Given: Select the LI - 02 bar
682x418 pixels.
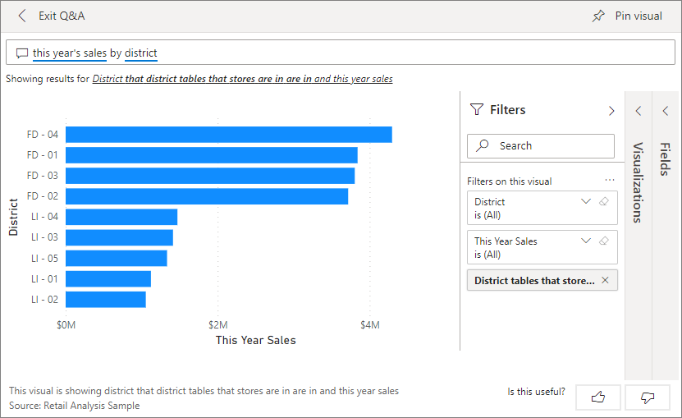Looking at the screenshot, I should 105,300.
